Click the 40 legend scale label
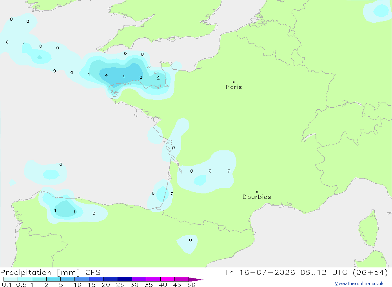The image size is (392, 287). point(163,285)
